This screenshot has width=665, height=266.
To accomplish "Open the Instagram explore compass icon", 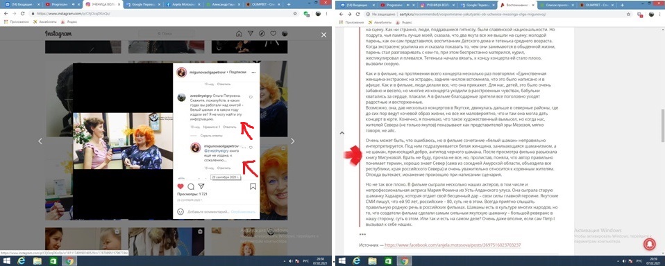I will [262, 34].
